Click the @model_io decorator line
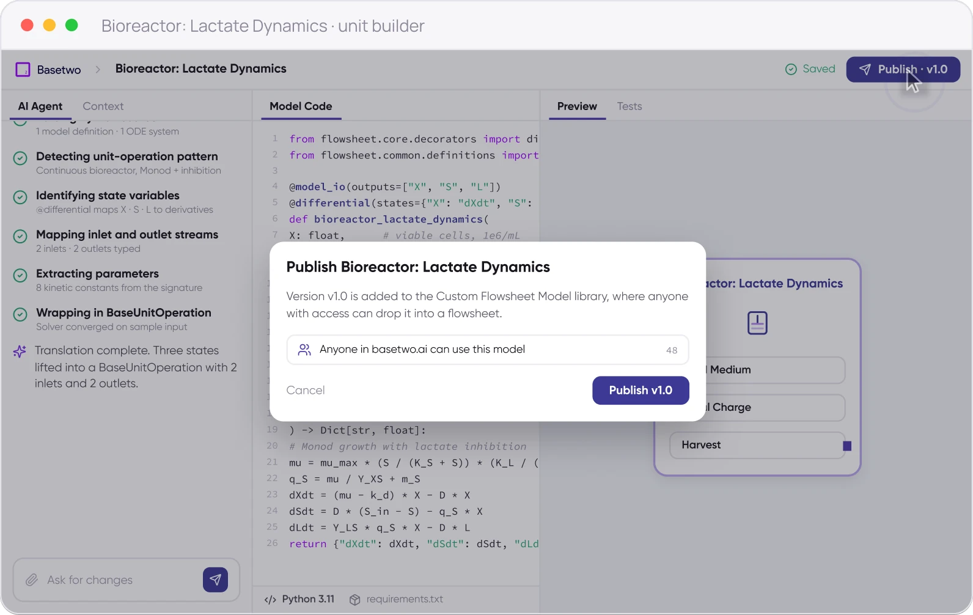Image resolution: width=973 pixels, height=615 pixels. (x=395, y=187)
